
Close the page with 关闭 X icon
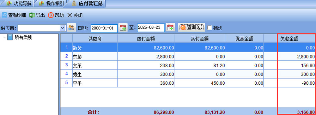click(x=70, y=15)
